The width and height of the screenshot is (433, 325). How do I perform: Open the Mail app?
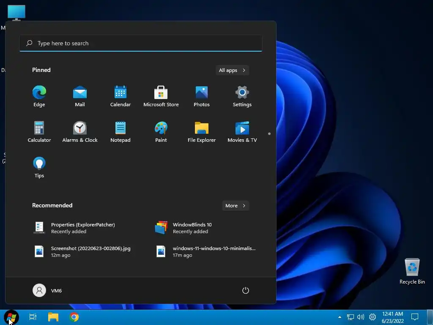(80, 96)
